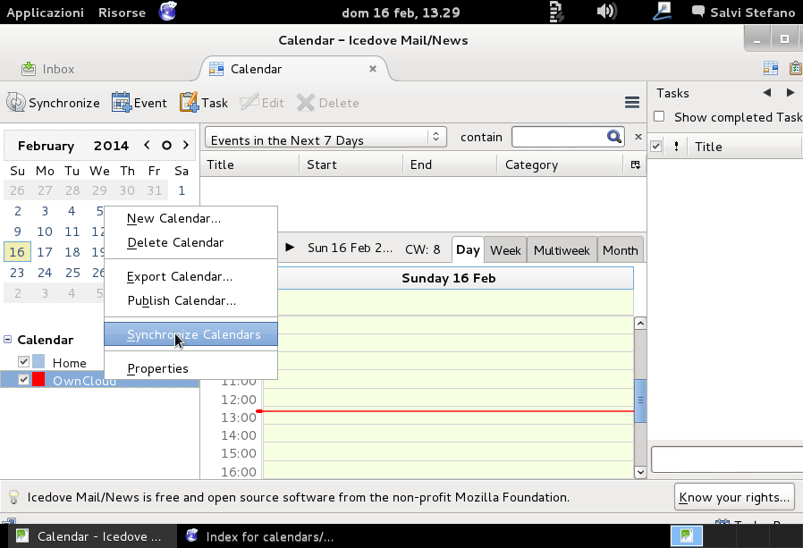The width and height of the screenshot is (803, 548).
Task: Open the Events in the Next 7 Days dropdown
Action: (324, 137)
